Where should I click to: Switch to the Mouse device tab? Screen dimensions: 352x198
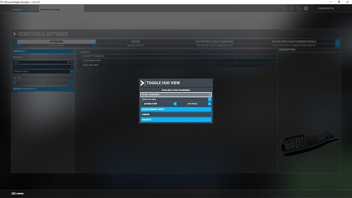pos(136,41)
